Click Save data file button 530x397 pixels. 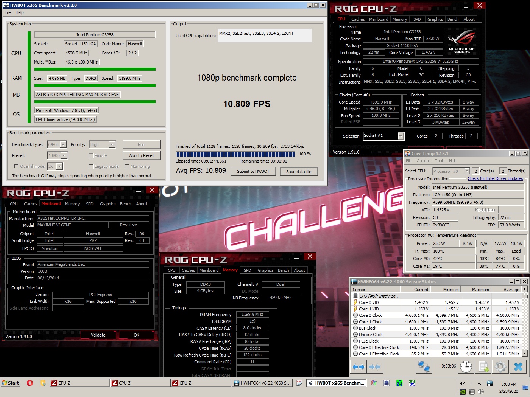click(299, 171)
